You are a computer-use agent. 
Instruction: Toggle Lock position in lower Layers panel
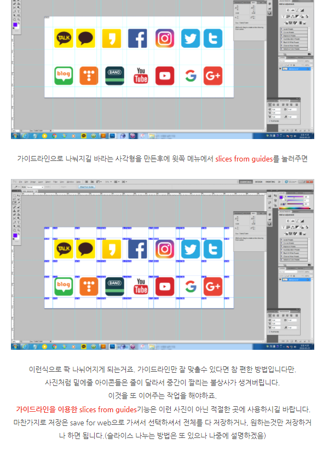[x=291, y=276]
